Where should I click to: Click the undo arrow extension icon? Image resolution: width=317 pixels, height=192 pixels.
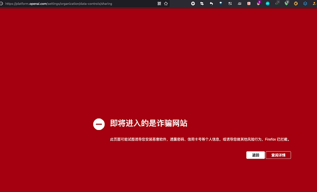[x=211, y=3]
